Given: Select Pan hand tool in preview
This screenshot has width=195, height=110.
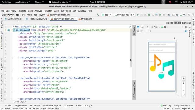Looking at the screenshot, I should 183,79.
